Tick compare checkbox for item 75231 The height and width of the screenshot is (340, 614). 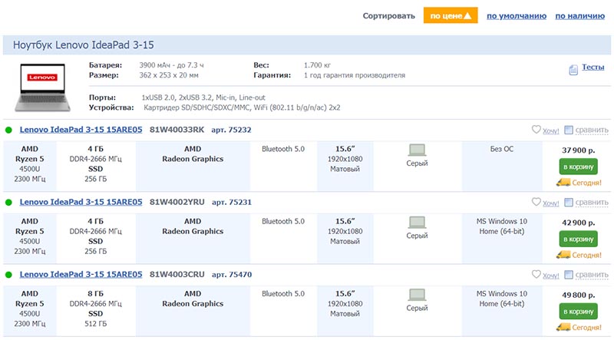[569, 203]
